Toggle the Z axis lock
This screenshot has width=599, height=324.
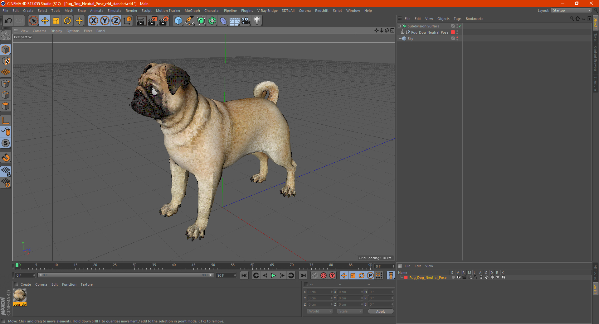(116, 21)
